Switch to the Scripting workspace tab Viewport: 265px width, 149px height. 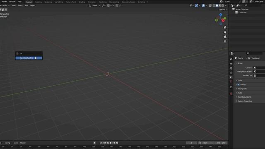(141, 2)
